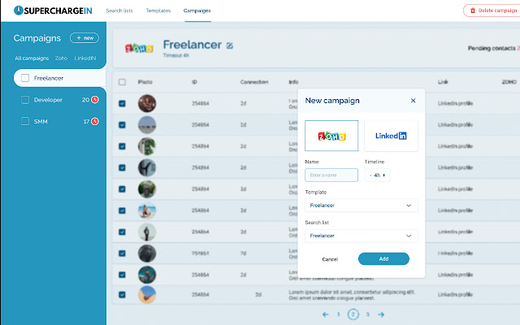Open last row's contact profile photo
The image size is (520, 325).
(x=147, y=294)
